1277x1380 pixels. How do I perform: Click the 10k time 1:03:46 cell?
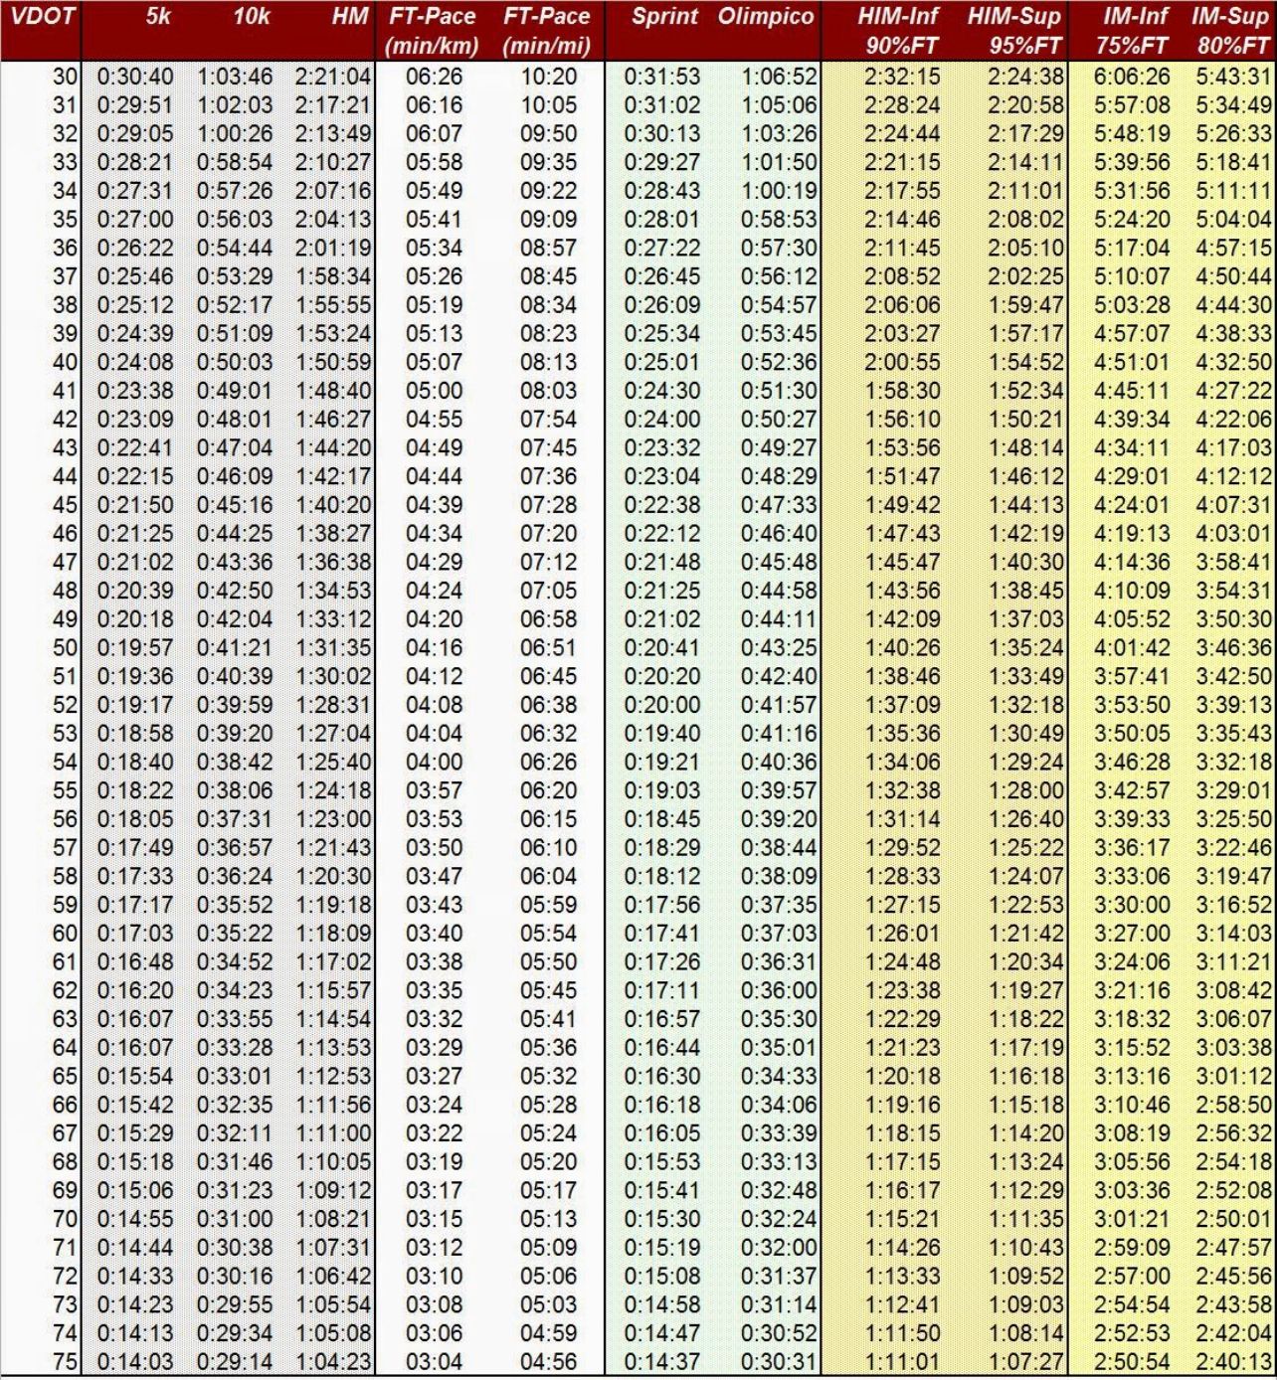[x=234, y=77]
